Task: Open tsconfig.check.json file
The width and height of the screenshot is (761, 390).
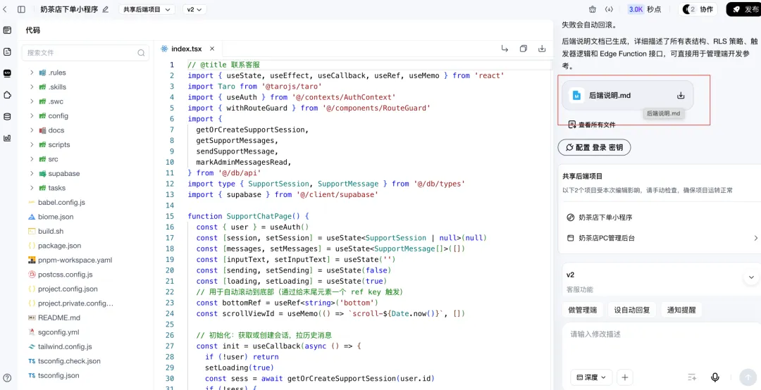Action: [x=69, y=361]
